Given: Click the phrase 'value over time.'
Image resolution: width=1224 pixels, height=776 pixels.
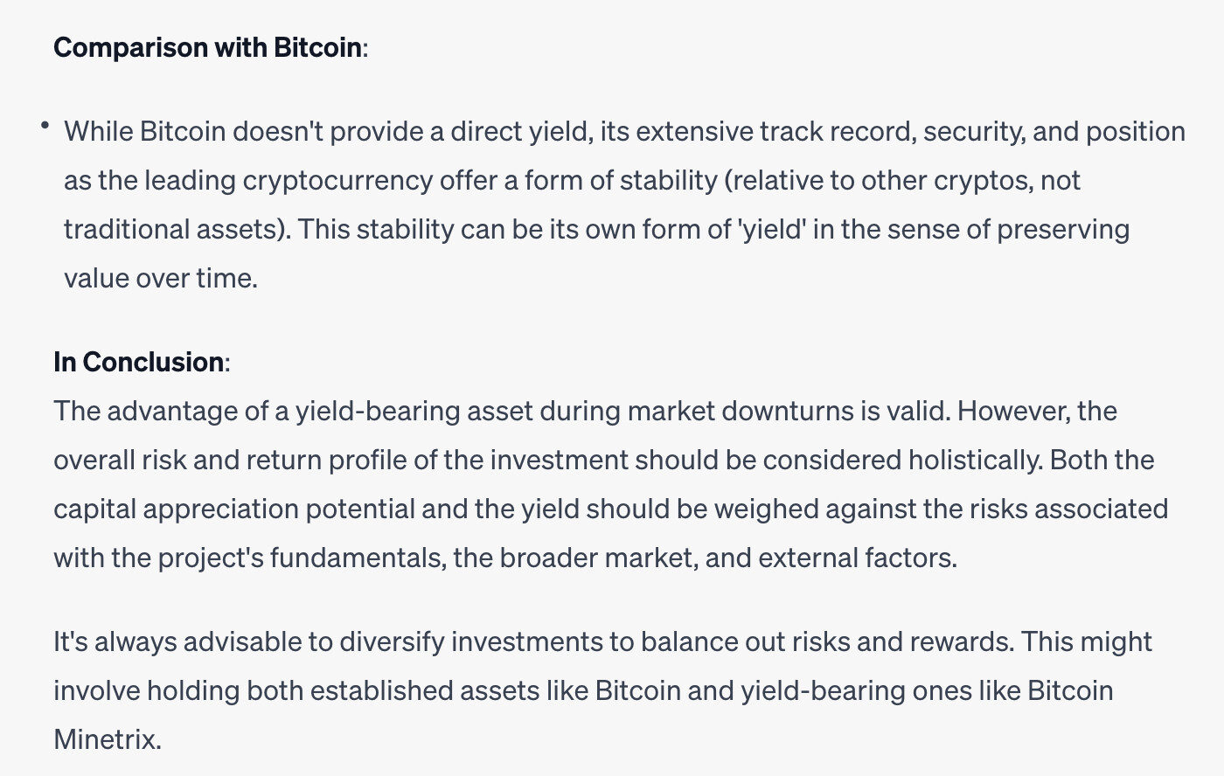Looking at the screenshot, I should point(161,278).
